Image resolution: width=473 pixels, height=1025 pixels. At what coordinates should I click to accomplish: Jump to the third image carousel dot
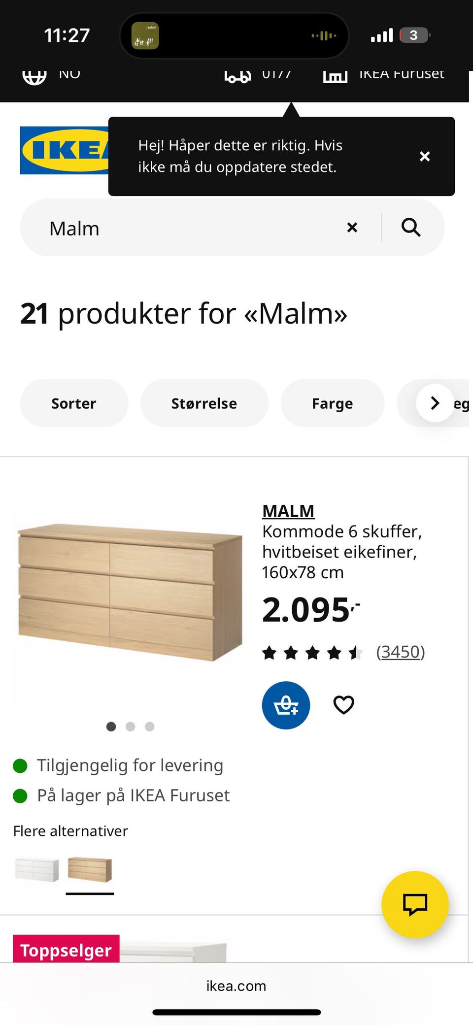tap(149, 727)
